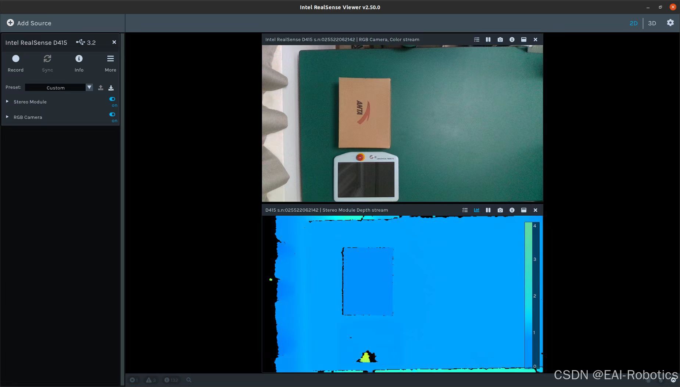This screenshot has width=680, height=387.
Task: Click the preset upload icon
Action: point(100,87)
